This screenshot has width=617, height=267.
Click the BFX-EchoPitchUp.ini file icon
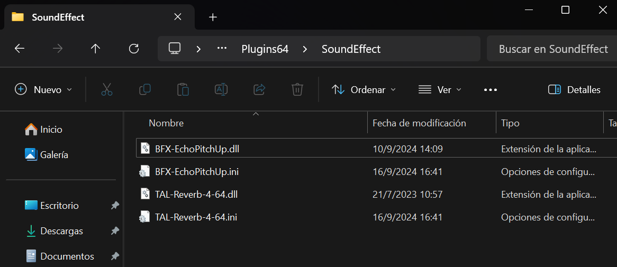[x=145, y=171]
